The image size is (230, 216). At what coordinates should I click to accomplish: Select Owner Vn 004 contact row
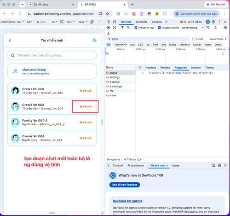pyautogui.click(x=52, y=138)
